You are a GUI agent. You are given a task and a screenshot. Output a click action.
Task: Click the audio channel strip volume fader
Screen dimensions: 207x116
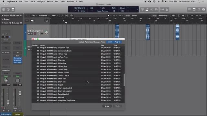[8, 102]
